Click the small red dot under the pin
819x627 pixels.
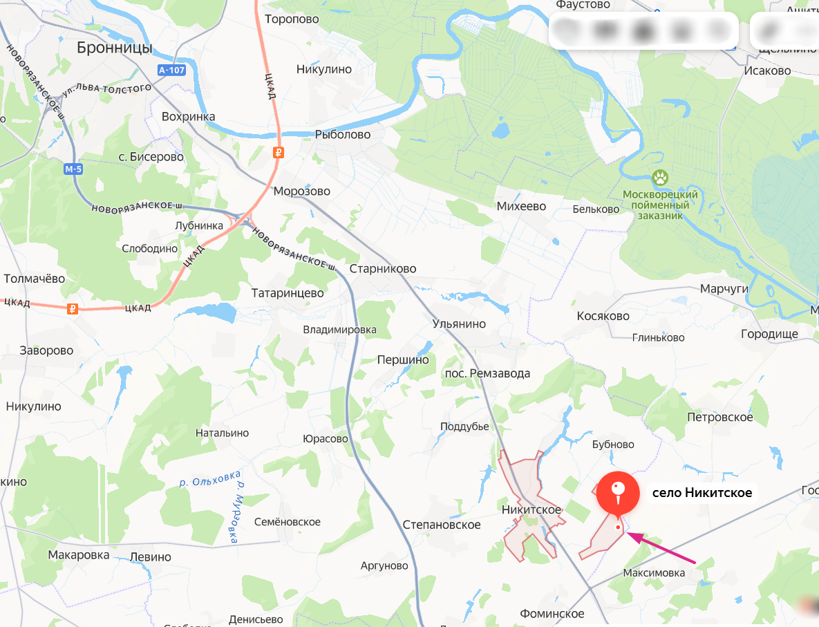click(x=618, y=527)
